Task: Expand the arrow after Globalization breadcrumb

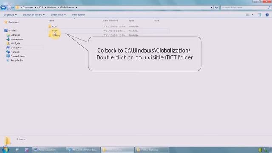Action: pos(76,8)
